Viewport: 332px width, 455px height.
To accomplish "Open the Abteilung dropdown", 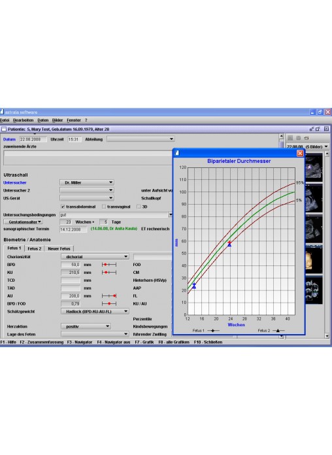I will pyautogui.click(x=141, y=139).
